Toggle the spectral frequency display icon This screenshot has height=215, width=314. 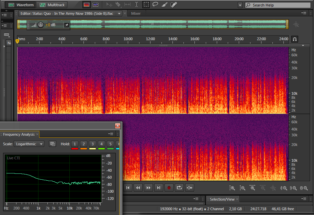pos(86,4)
